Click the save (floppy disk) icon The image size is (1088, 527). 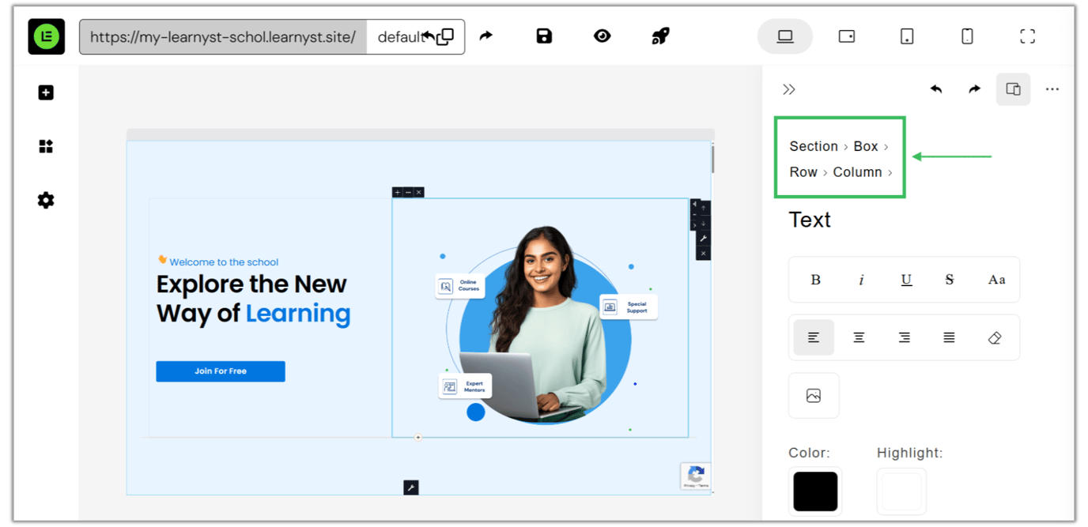(544, 36)
